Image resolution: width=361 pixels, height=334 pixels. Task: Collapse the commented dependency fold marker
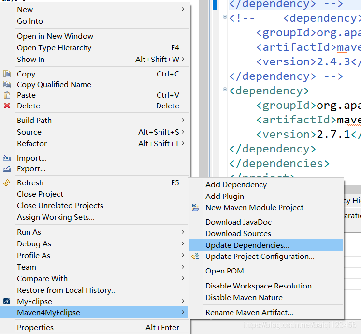[x=225, y=17]
